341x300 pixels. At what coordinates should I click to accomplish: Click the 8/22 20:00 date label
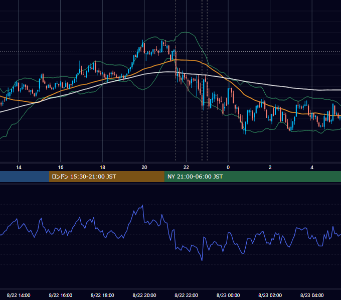(x=144, y=295)
